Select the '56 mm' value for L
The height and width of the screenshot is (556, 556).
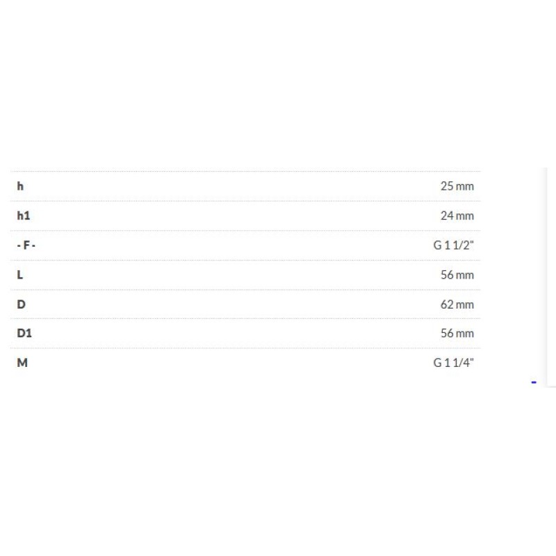457,275
